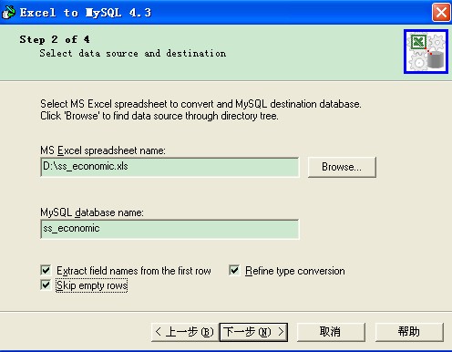The image size is (452, 352).
Task: Go back with 上一步 (B) button
Action: coord(185,332)
